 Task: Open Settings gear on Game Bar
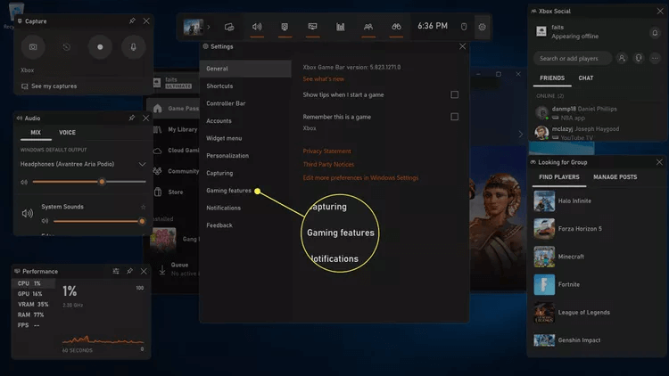pyautogui.click(x=482, y=27)
